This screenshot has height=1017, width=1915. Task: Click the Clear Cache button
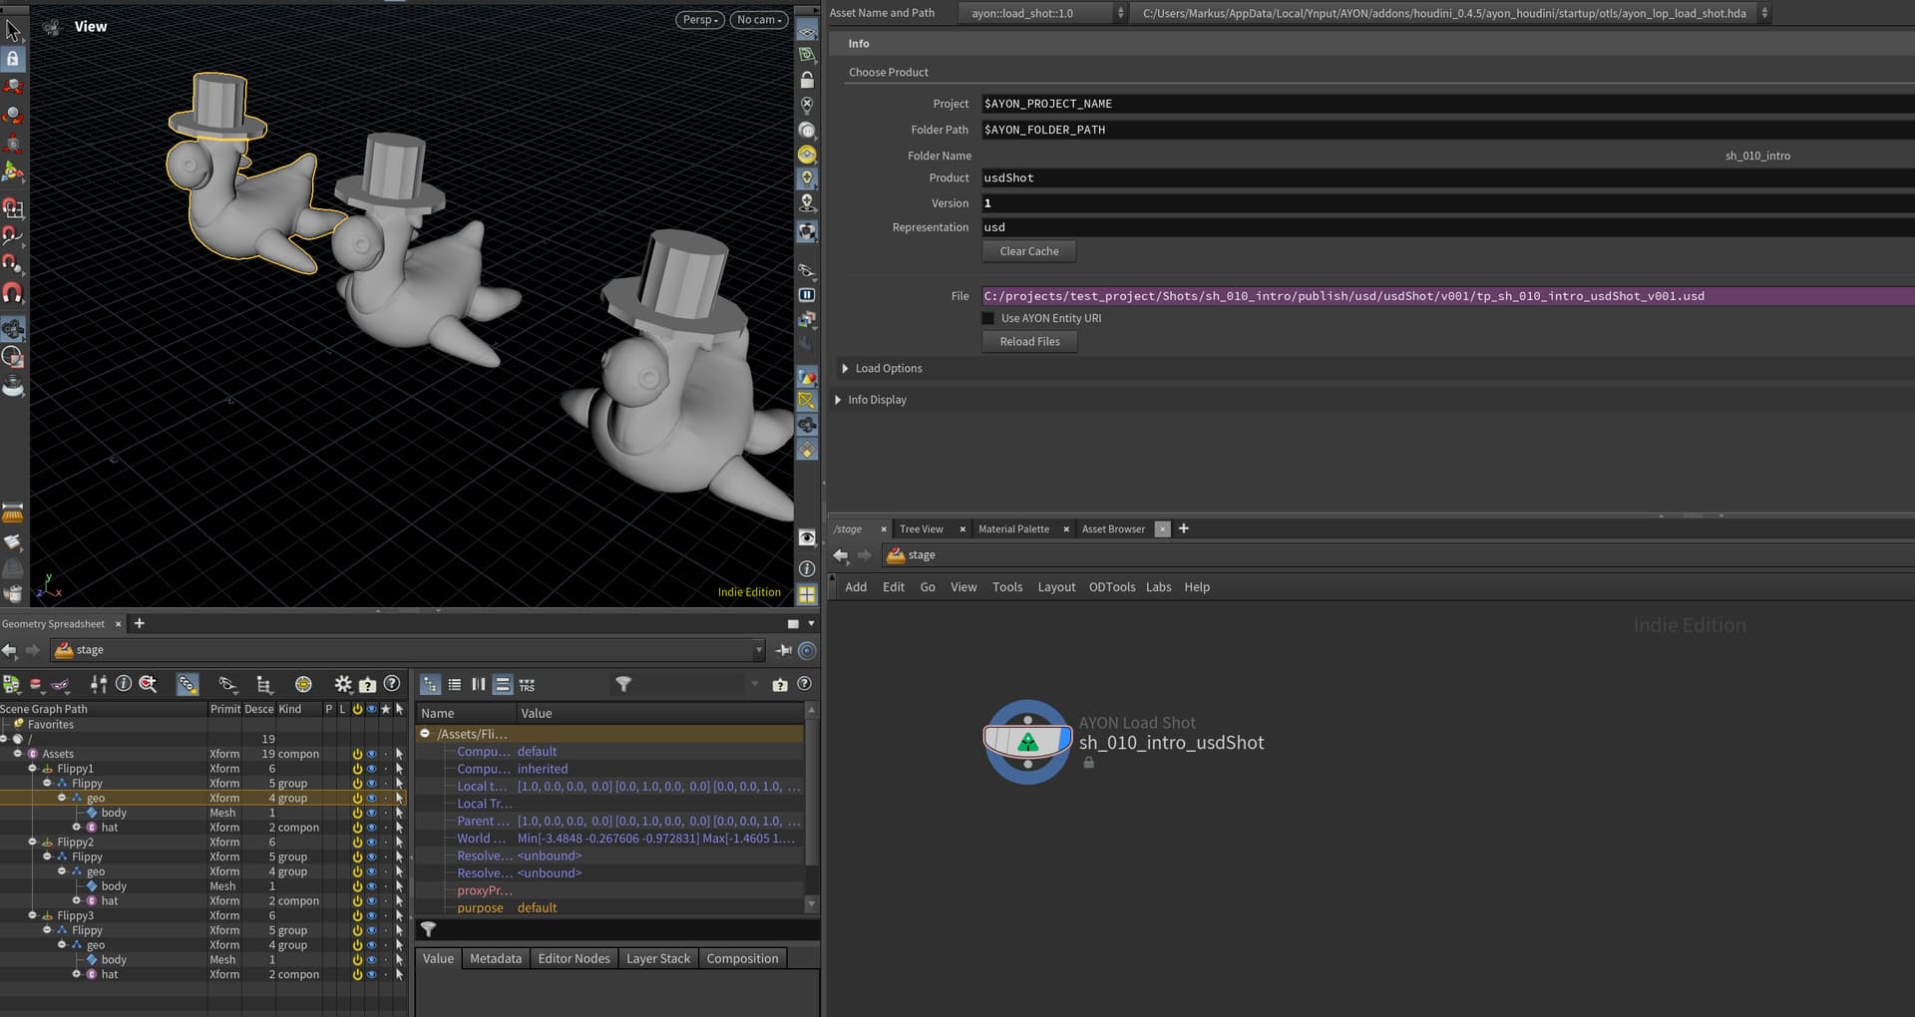click(x=1029, y=251)
